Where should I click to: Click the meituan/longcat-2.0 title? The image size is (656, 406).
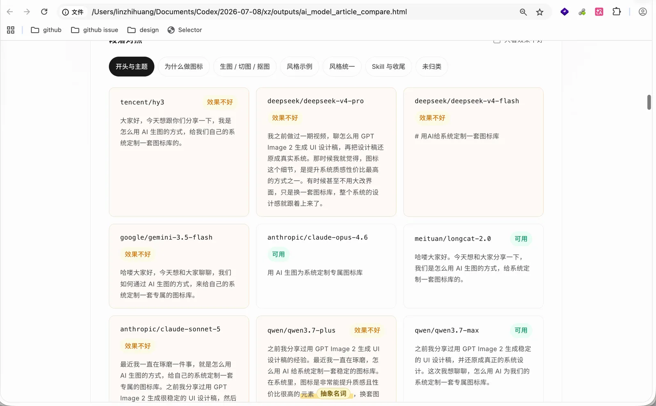click(x=453, y=239)
